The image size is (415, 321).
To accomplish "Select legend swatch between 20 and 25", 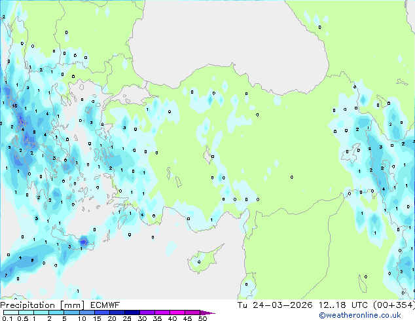I will click(x=117, y=312).
